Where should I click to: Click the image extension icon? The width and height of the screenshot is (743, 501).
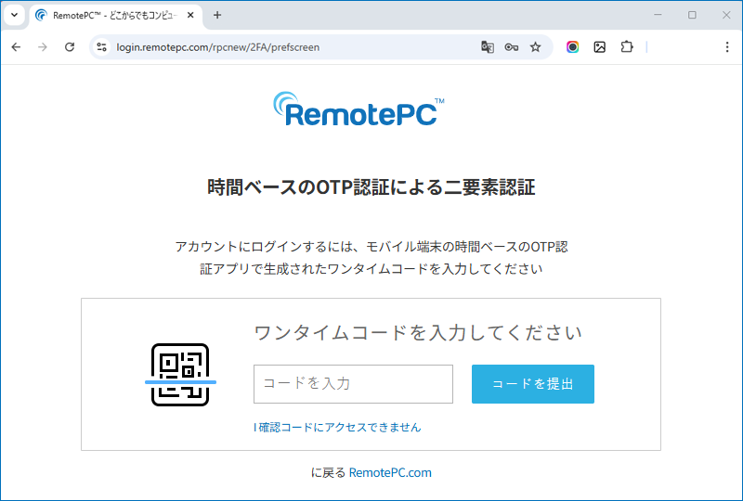click(599, 47)
